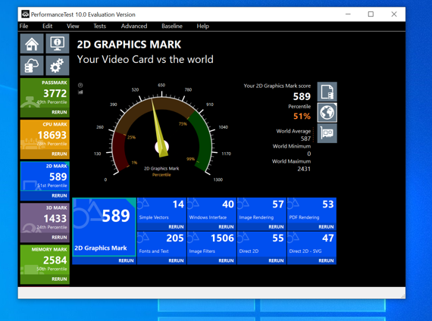The image size is (432, 321).
Task: Select the Memory Mark 2584 tile
Action: [x=45, y=260]
